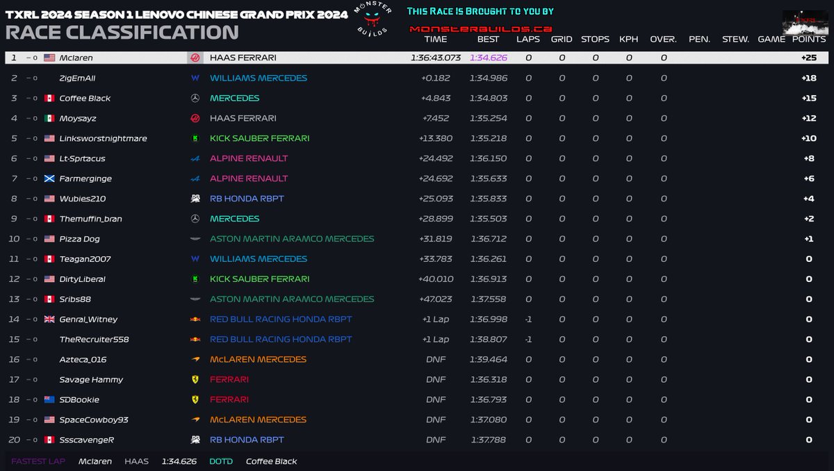Click the RACE CLASSIFICATION title
This screenshot has height=471, width=834.
point(122,33)
